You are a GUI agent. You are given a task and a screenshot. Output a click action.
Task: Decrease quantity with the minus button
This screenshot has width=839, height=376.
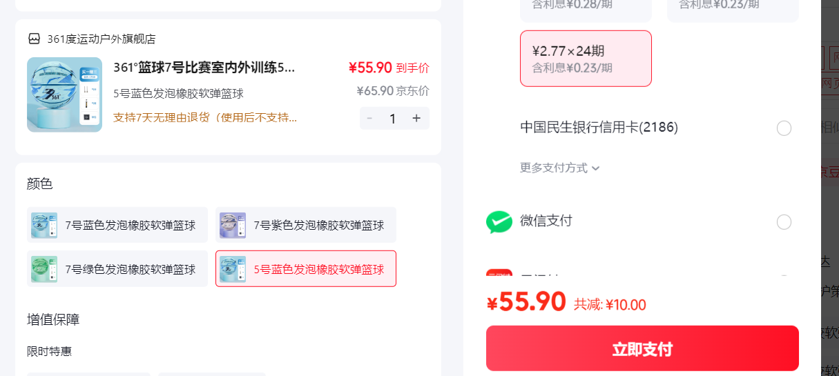pos(369,118)
